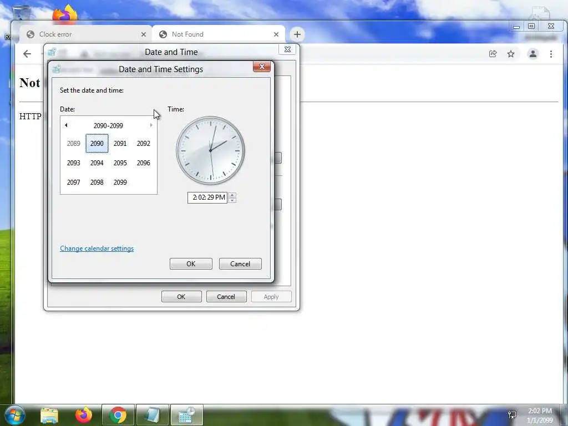568x426 pixels.
Task: Close the Date and Time window
Action: point(287,49)
